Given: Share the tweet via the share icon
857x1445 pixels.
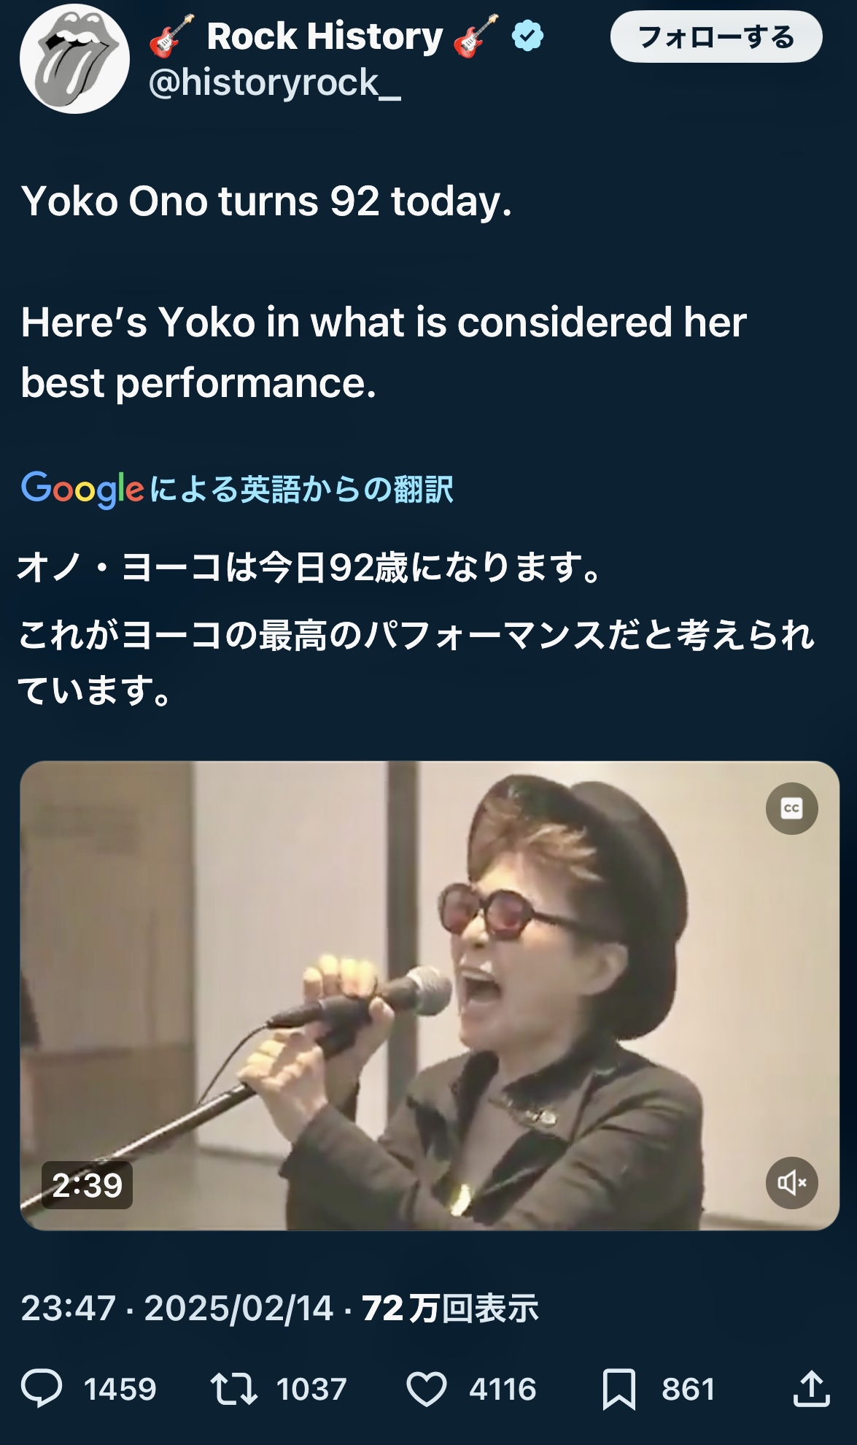Looking at the screenshot, I should (x=812, y=1388).
